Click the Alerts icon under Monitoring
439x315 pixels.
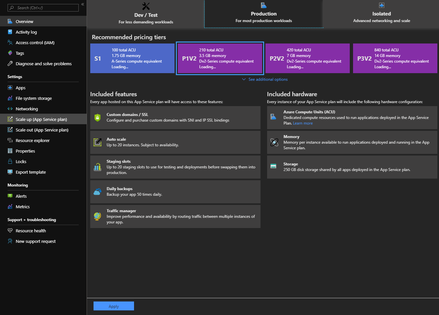[x=10, y=196]
